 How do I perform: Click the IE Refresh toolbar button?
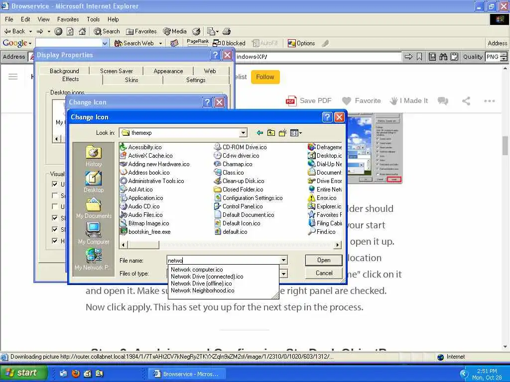pos(70,31)
